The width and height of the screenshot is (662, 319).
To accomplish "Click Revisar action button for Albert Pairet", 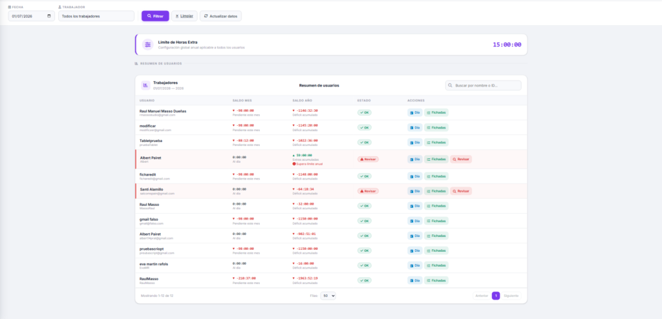I will pos(460,159).
